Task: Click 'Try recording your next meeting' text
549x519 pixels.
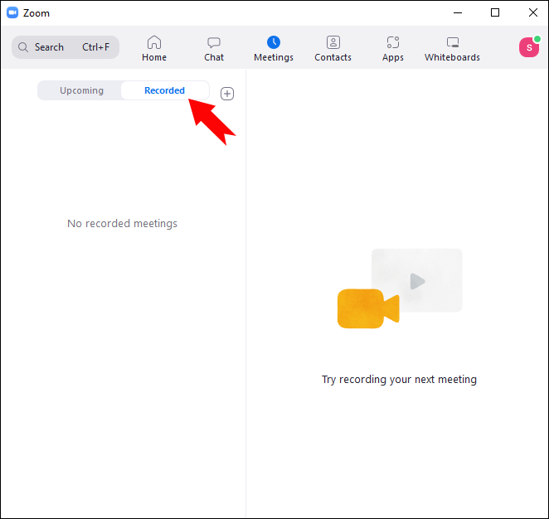Action: [x=399, y=380]
